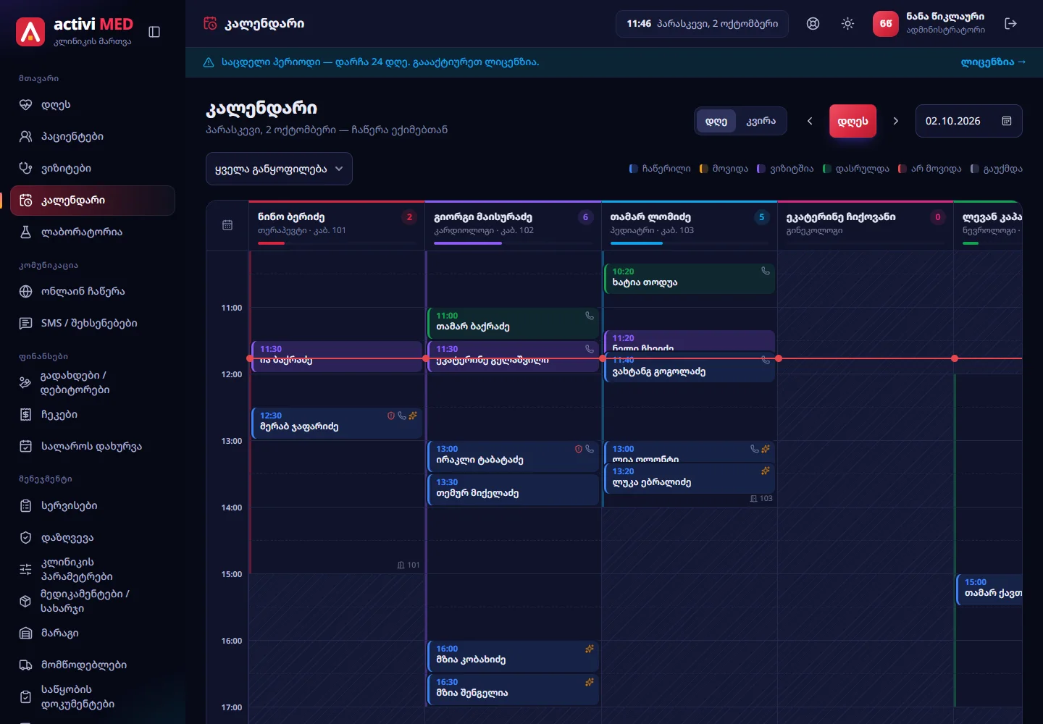Click the red დღეს today button
Image resolution: width=1043 pixels, height=724 pixels.
(x=853, y=121)
